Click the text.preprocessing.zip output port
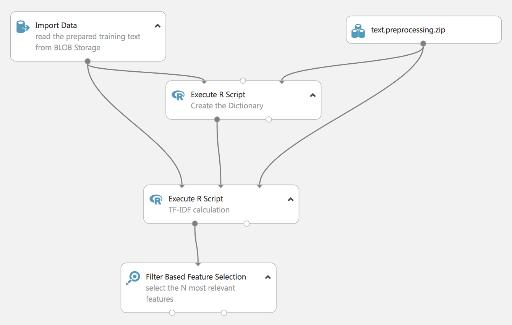Image resolution: width=512 pixels, height=325 pixels. (x=423, y=43)
